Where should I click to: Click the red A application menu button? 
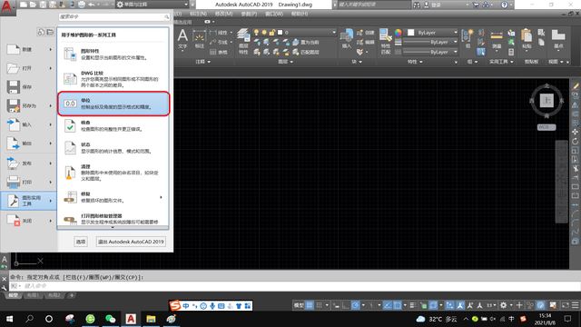tap(6, 6)
